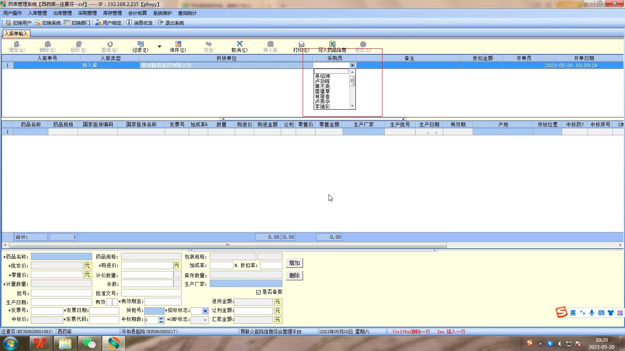Open the 入库管理 menu
This screenshot has width=625, height=351.
point(37,13)
